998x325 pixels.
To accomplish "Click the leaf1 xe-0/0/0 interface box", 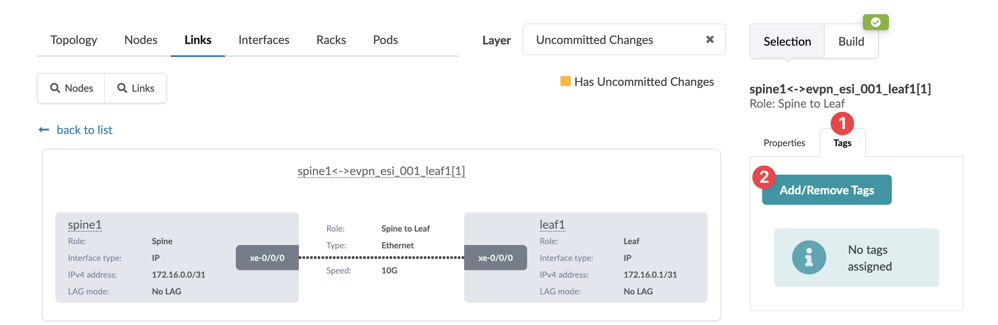I will click(495, 258).
